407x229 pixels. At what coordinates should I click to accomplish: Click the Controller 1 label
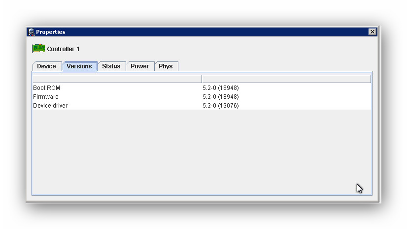tap(63, 49)
